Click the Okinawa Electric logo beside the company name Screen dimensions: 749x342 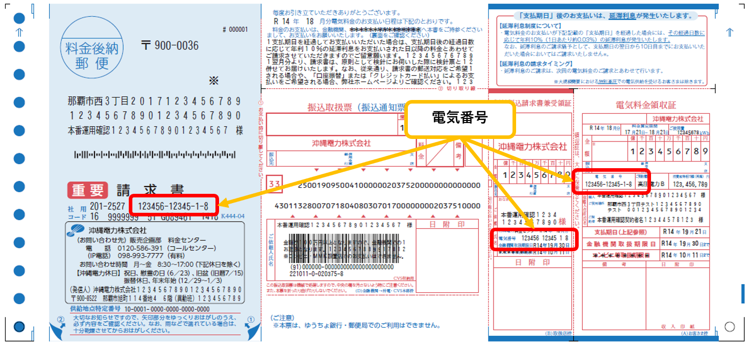pyautogui.click(x=77, y=231)
